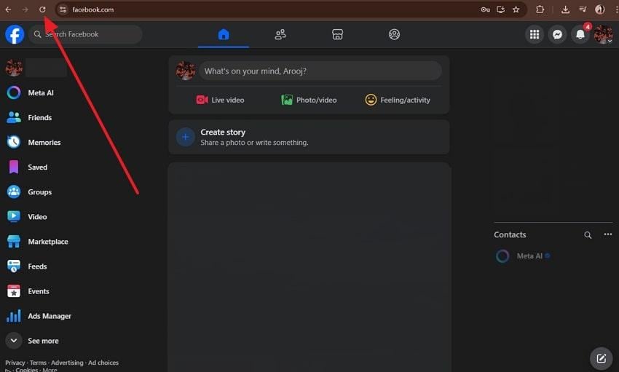The image size is (619, 372).
Task: Start a Live video
Action: [220, 100]
